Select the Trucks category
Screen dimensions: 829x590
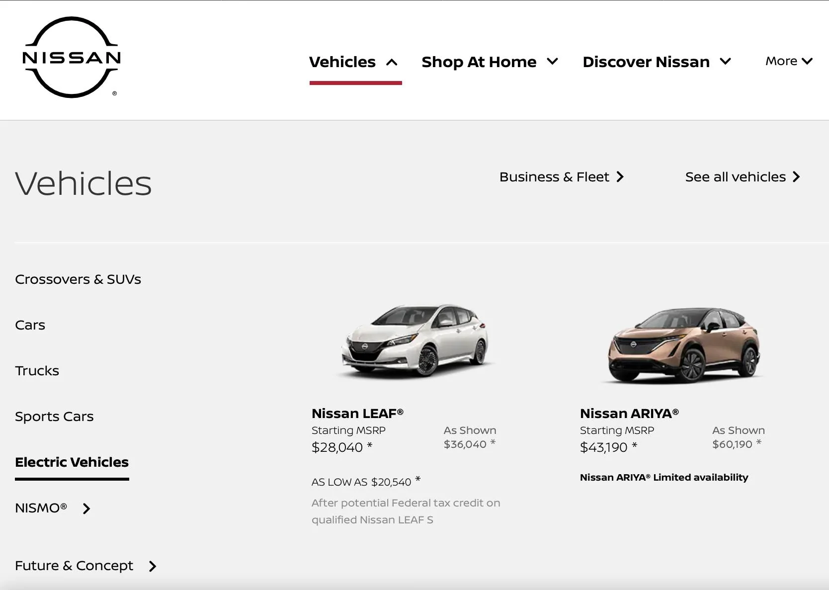pyautogui.click(x=37, y=371)
